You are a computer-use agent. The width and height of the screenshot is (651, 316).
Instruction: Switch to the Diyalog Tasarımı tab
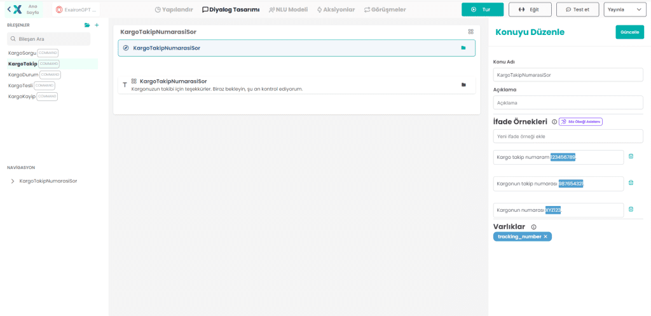(231, 9)
